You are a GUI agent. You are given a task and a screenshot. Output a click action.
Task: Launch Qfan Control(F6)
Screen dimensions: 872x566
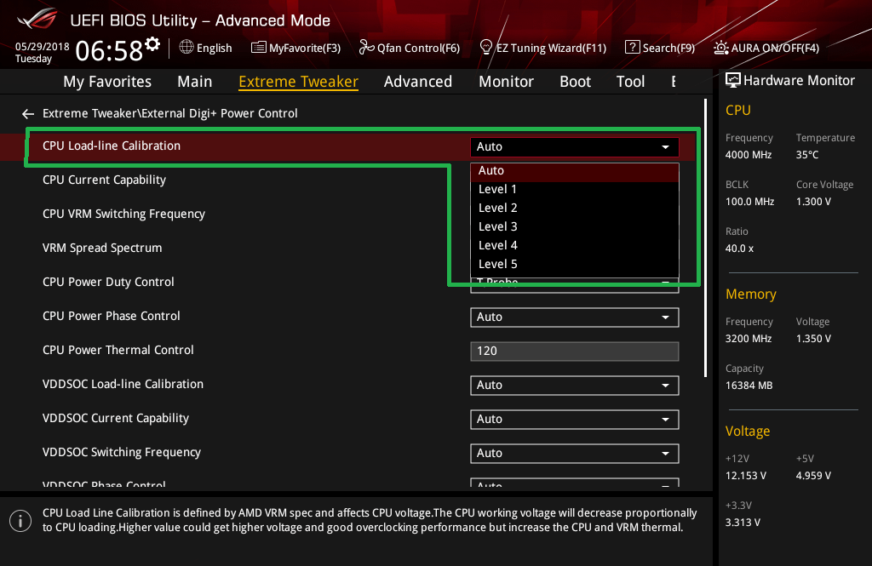(x=410, y=48)
